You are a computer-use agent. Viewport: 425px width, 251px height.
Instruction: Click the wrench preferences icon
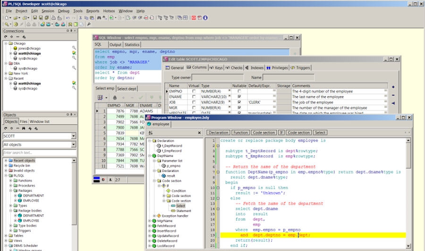coord(89,24)
